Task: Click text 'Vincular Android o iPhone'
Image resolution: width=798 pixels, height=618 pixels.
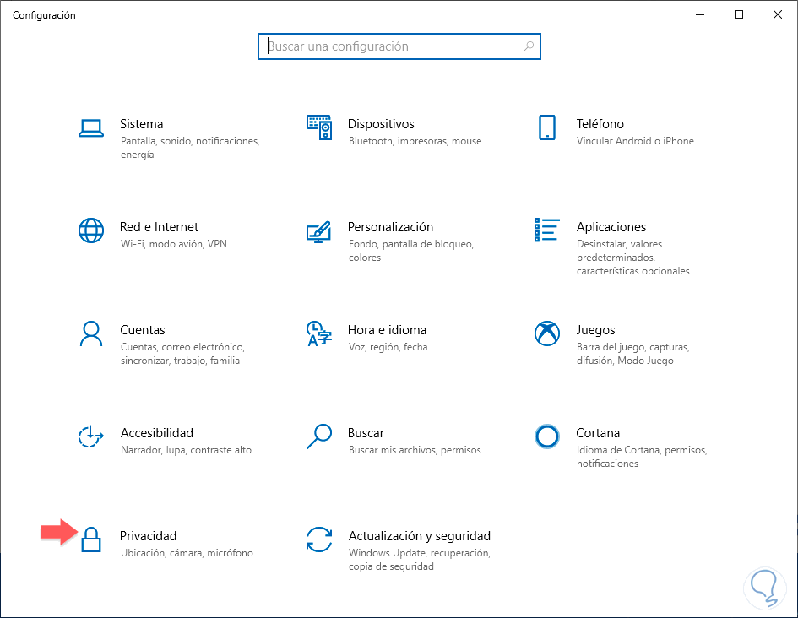Action: (x=635, y=141)
